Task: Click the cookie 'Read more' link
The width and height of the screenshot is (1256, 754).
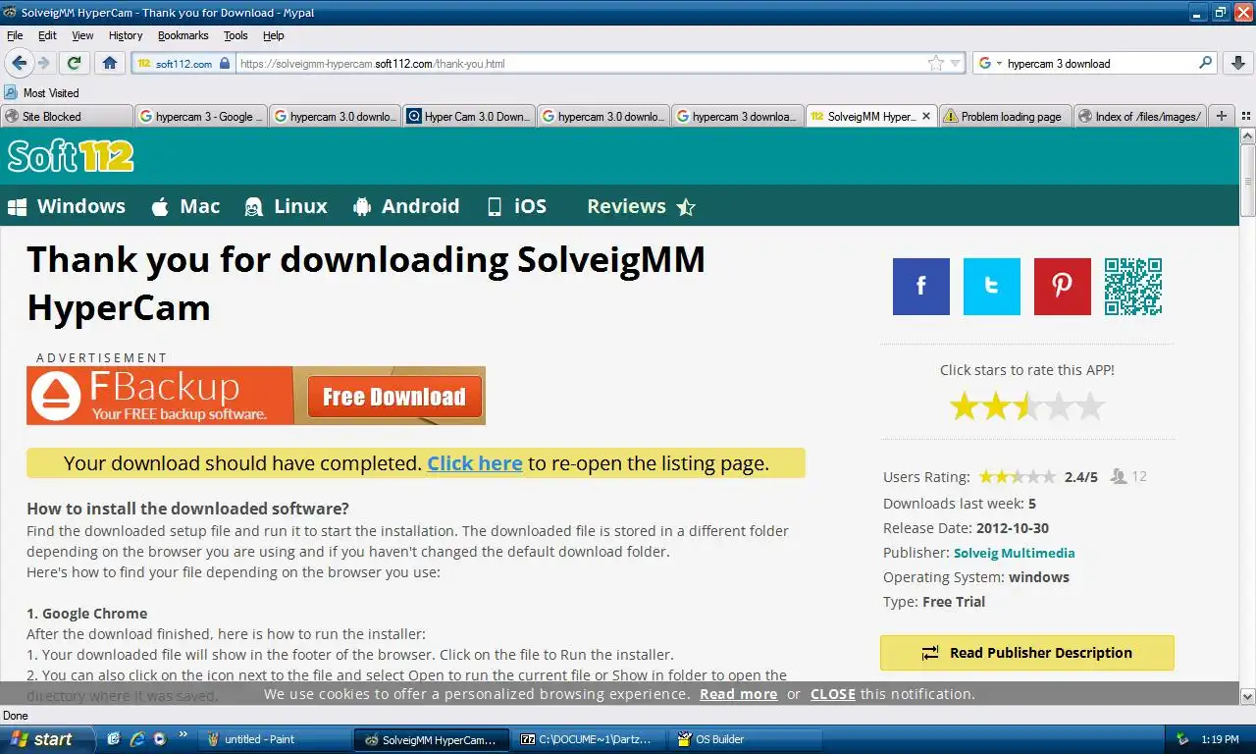Action: (739, 694)
